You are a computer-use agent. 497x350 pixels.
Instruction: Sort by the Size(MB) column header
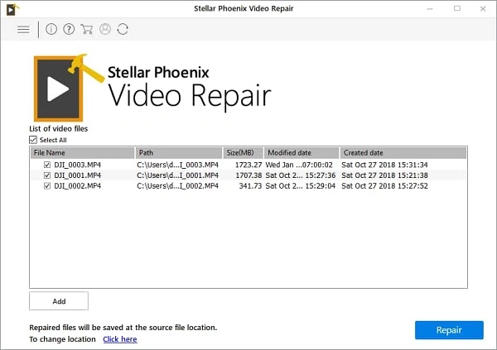[243, 153]
